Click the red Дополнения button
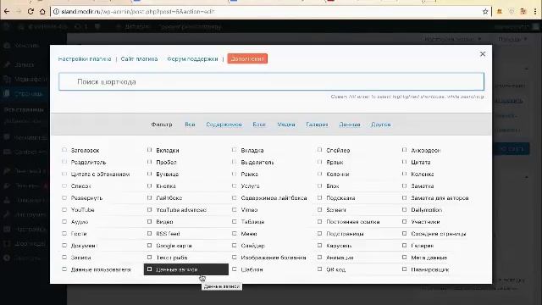542x305 pixels. point(247,58)
